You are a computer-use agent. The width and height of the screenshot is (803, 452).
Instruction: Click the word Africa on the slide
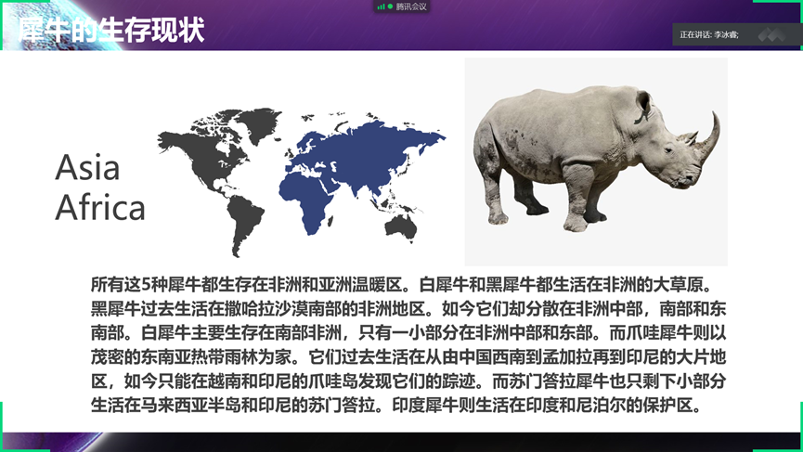click(x=100, y=207)
